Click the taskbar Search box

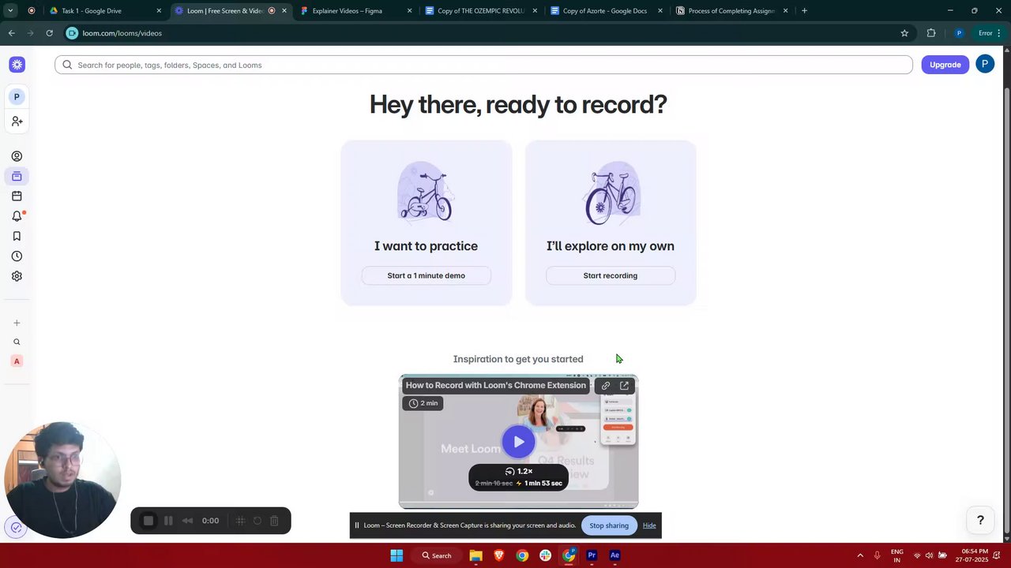coord(436,555)
